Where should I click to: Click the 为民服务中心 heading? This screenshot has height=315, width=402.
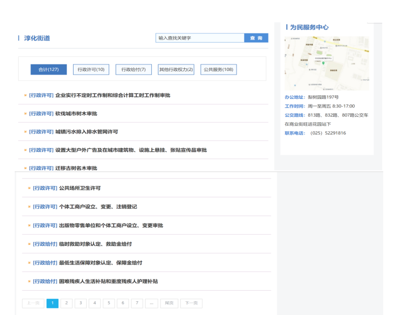click(x=309, y=27)
